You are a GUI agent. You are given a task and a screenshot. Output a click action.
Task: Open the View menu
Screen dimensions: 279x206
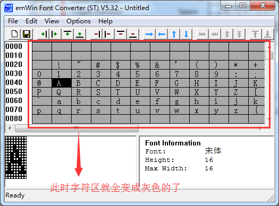click(x=52, y=21)
